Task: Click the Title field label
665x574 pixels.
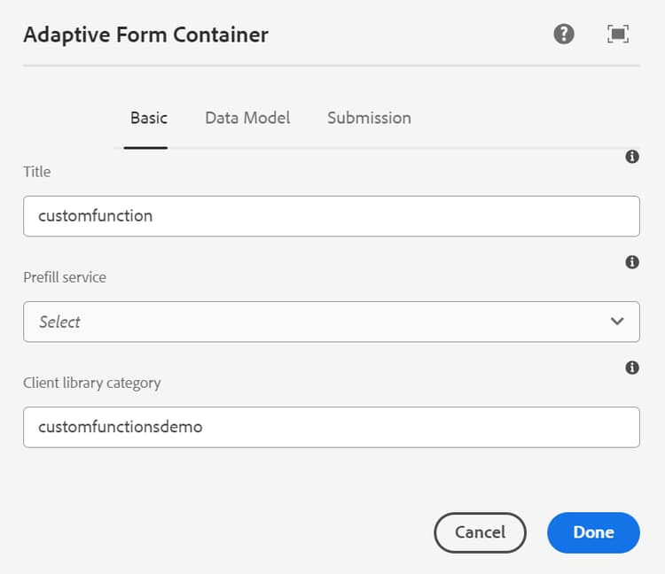Action: (x=37, y=172)
